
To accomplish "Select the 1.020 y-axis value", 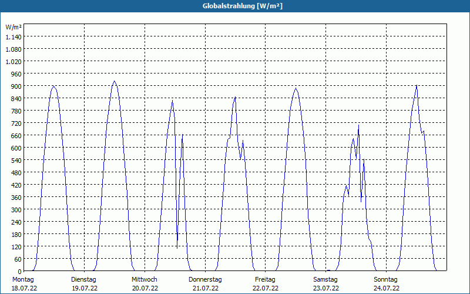I will (14, 62).
